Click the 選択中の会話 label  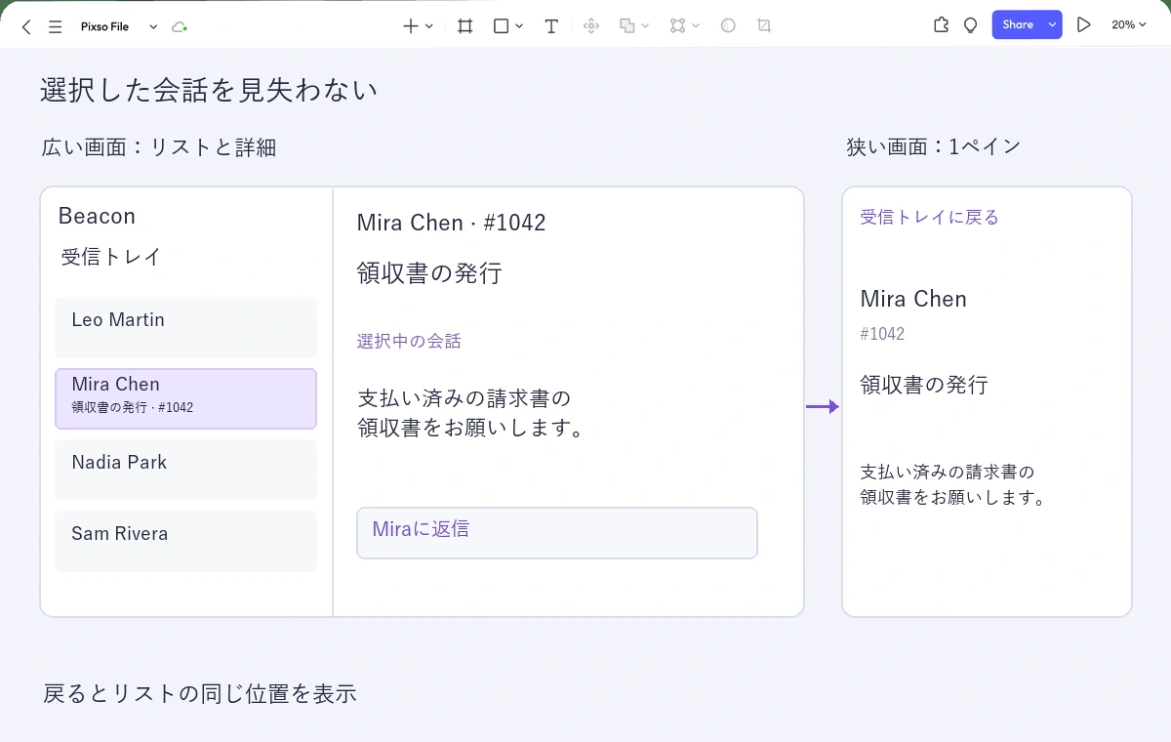click(x=409, y=341)
